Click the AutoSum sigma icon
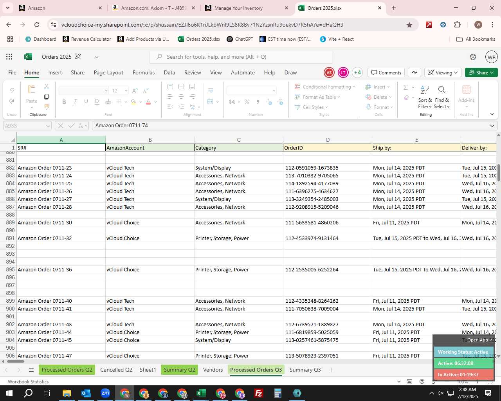This screenshot has height=401, width=501. 405,87
